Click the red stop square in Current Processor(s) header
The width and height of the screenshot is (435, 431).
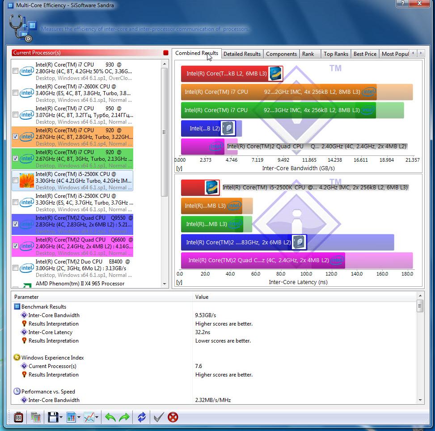[165, 53]
